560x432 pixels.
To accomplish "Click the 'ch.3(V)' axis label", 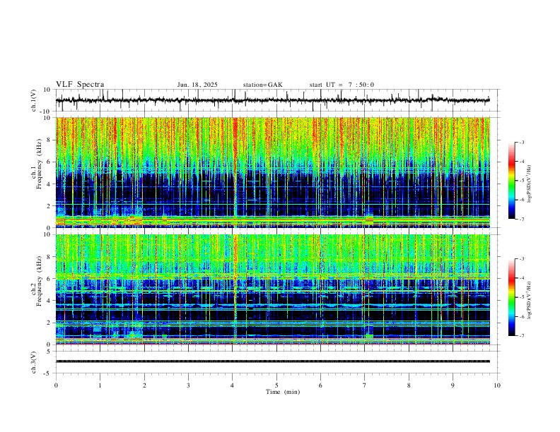I will pos(34,362).
